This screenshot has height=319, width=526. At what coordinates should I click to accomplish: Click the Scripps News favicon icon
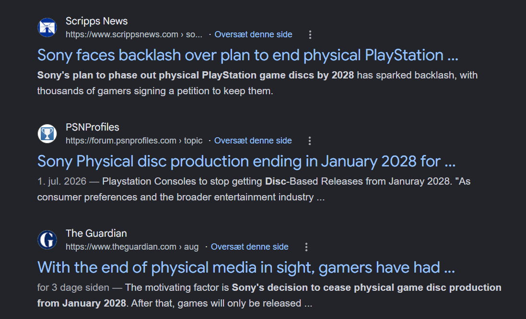pyautogui.click(x=47, y=27)
